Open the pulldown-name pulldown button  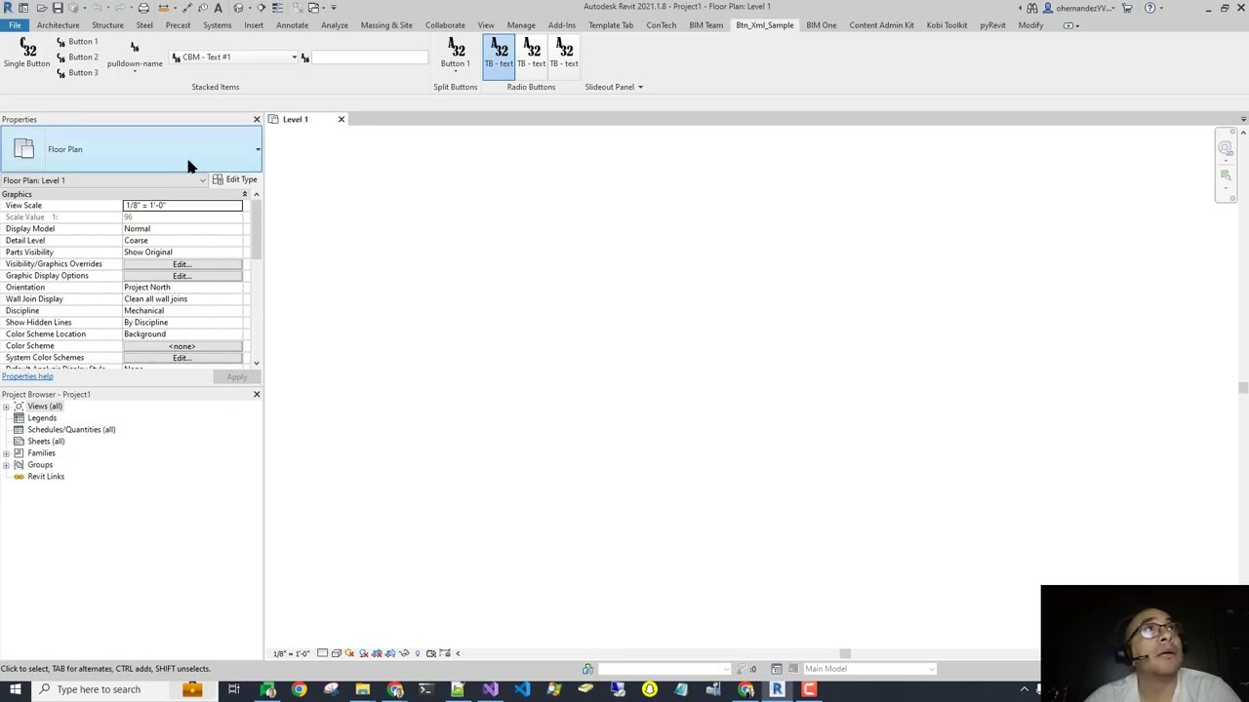point(135,57)
